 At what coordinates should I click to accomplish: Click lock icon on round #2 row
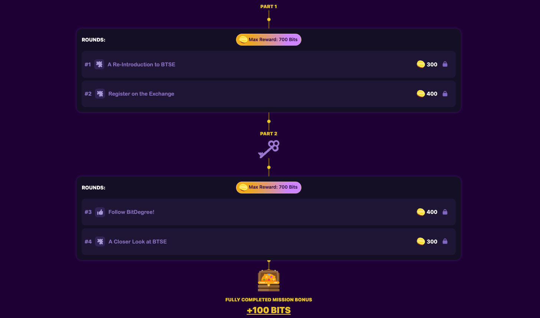tap(445, 94)
